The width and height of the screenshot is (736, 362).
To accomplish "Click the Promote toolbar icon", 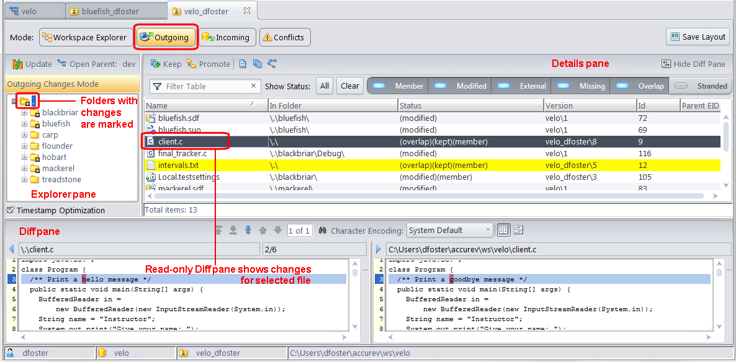I will coord(191,64).
